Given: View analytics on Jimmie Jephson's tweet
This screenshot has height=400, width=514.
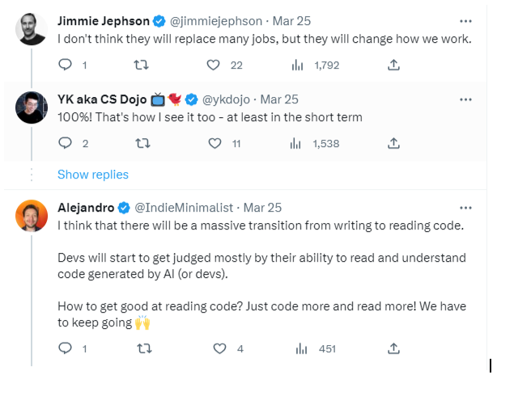Looking at the screenshot, I should pyautogui.click(x=297, y=65).
